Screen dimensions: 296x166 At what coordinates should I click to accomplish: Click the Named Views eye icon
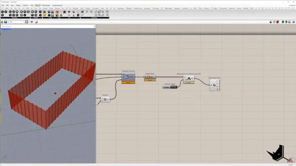coord(32,22)
